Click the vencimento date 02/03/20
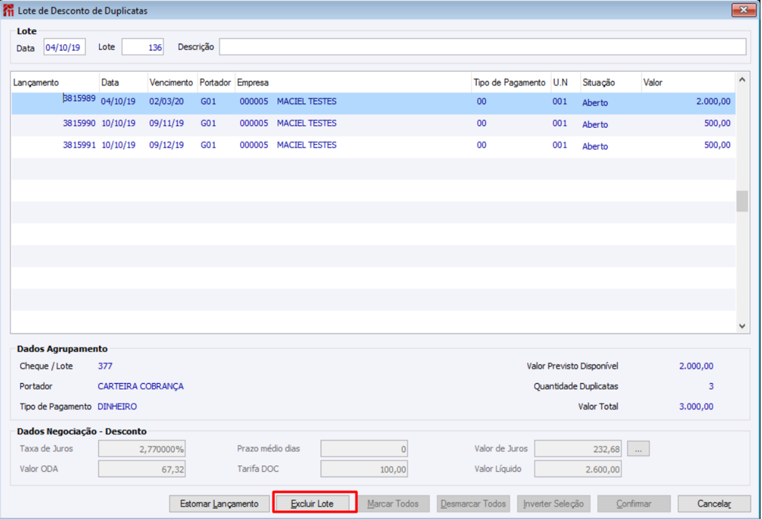Viewport: 762px width, 519px height. (166, 102)
